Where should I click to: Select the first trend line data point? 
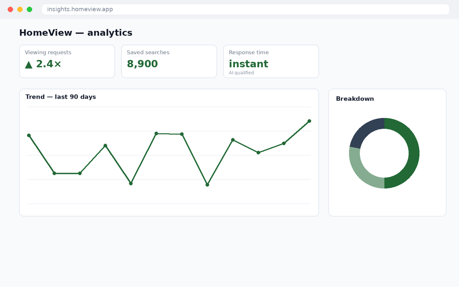[x=29, y=135]
